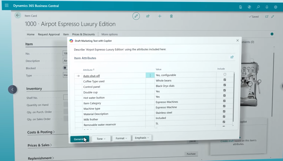Open the settings gear
Viewport: 283px width, 161px height.
coord(276,7)
